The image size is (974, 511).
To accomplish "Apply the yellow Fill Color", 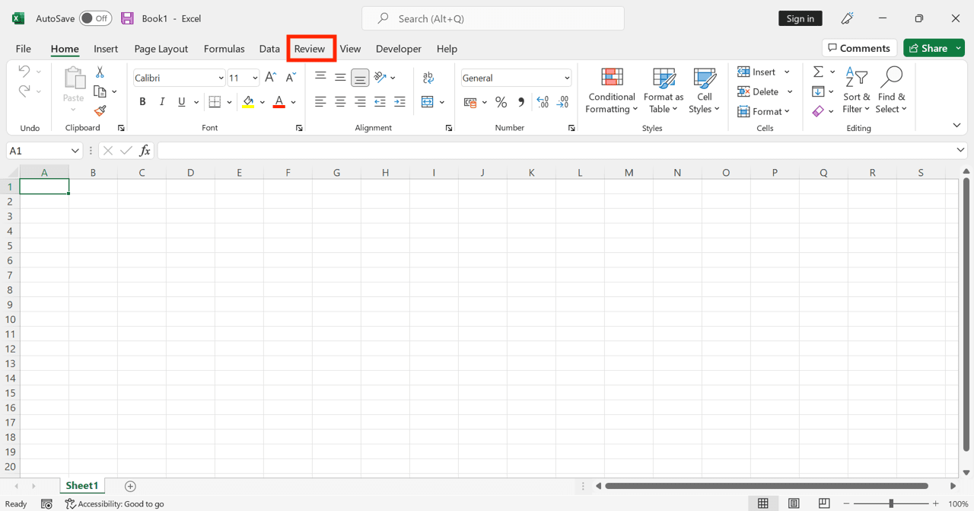I will click(248, 102).
